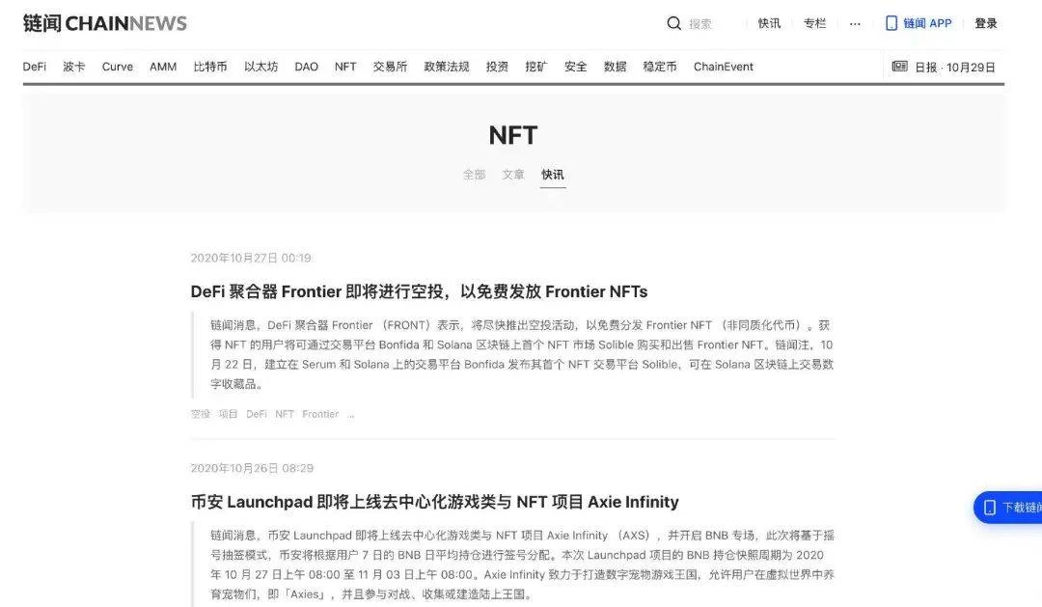Click the Frontier tag
The height and width of the screenshot is (607, 1042).
click(x=320, y=414)
